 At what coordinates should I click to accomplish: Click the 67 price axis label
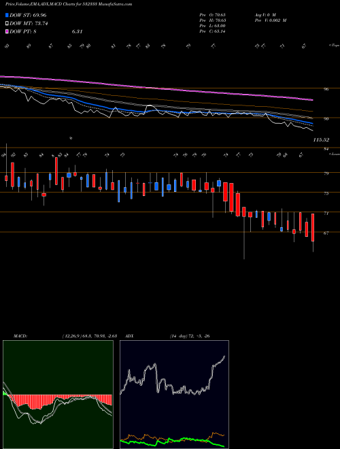point(326,233)
